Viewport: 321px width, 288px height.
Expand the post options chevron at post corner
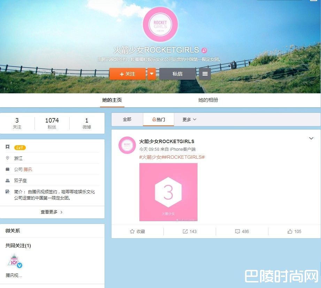(x=311, y=138)
